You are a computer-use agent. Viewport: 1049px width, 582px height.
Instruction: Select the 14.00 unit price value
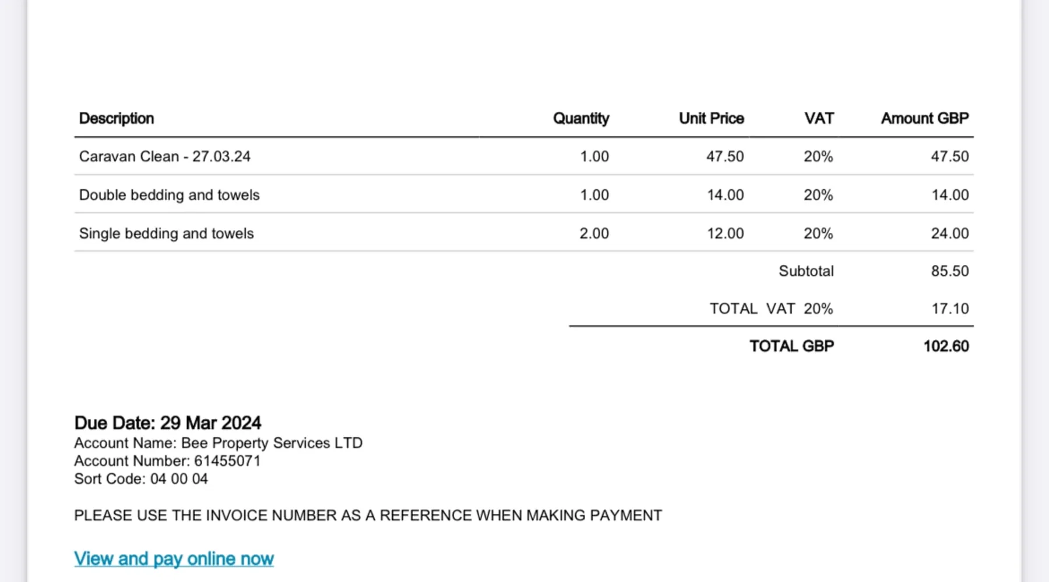coord(725,195)
